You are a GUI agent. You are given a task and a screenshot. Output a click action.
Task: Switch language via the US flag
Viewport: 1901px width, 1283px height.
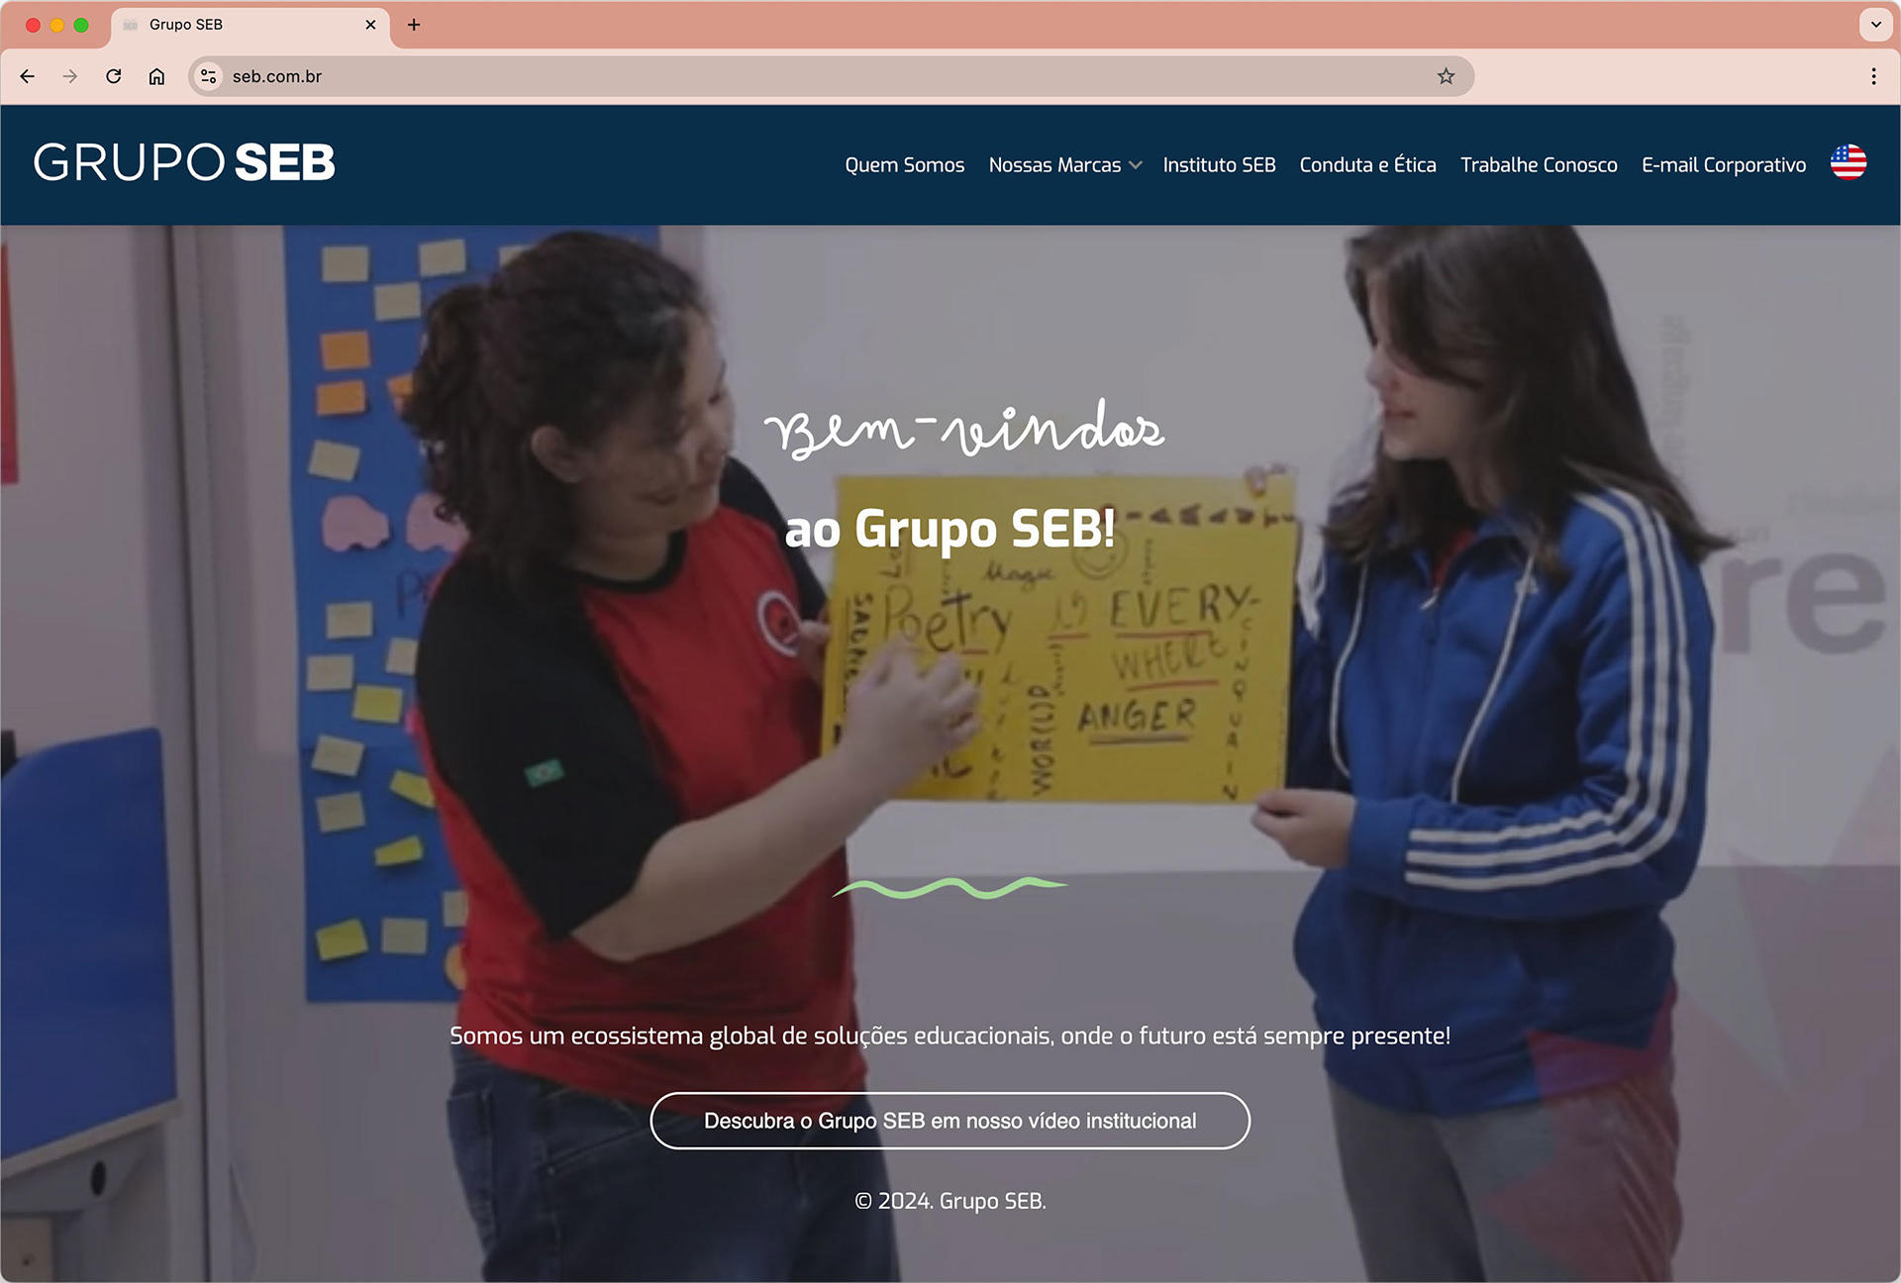click(1848, 162)
